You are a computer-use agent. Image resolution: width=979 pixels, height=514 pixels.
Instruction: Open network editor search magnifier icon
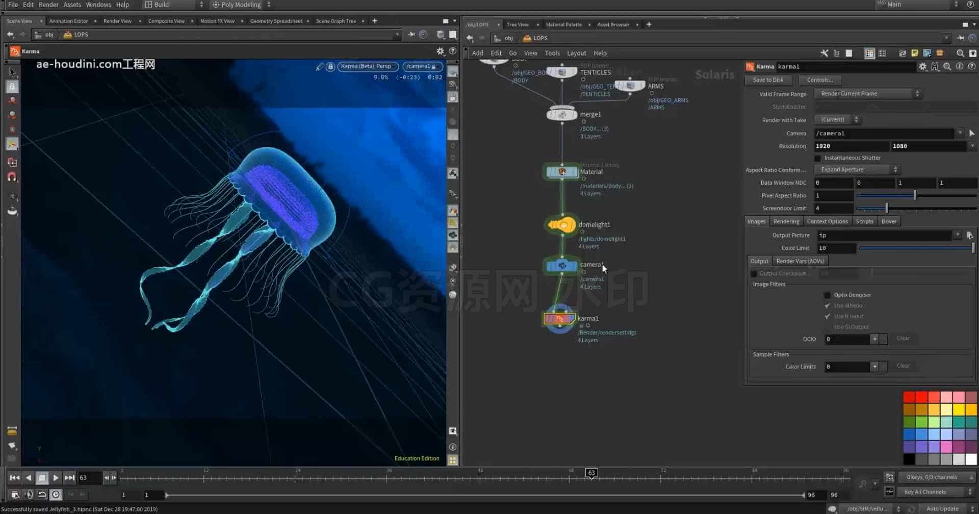[x=960, y=53]
